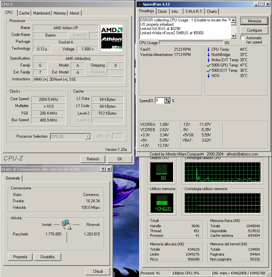The width and height of the screenshot is (272, 277).
Task: Click the AMD Athlon XP logo
Action: (111, 38)
